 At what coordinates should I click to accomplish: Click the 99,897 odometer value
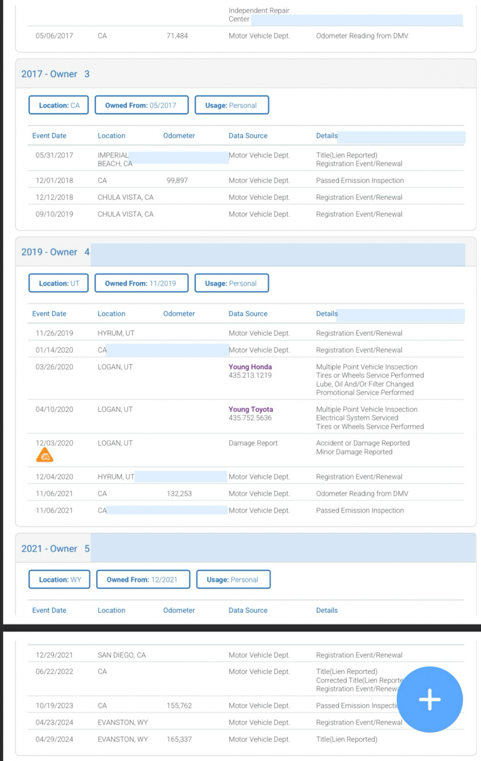(177, 180)
